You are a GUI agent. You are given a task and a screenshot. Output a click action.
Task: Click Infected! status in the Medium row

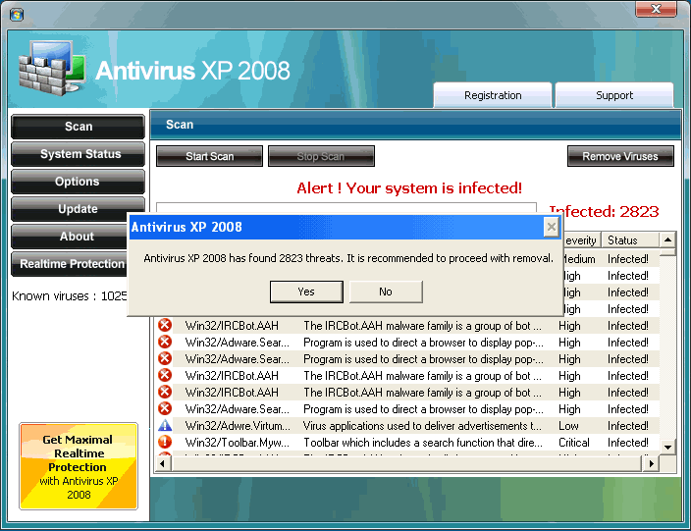click(627, 259)
